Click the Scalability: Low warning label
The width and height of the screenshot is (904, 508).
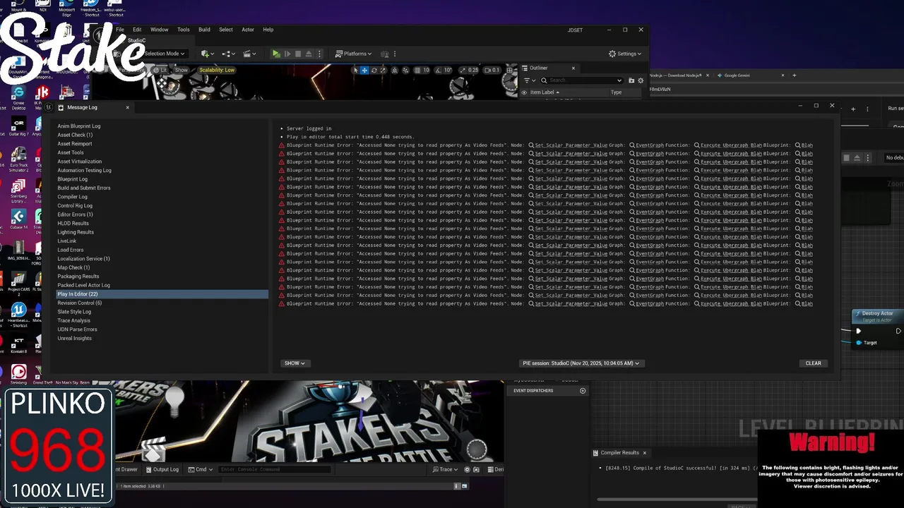[217, 70]
